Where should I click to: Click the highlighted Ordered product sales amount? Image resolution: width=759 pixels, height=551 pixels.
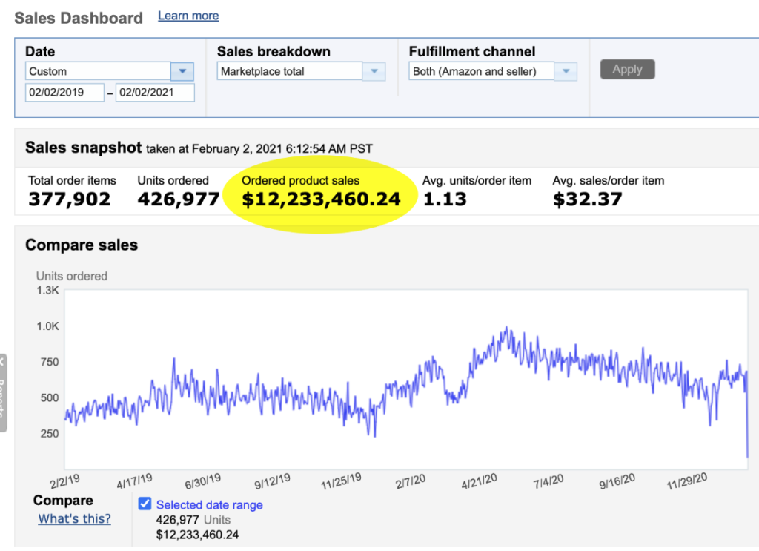tap(321, 199)
